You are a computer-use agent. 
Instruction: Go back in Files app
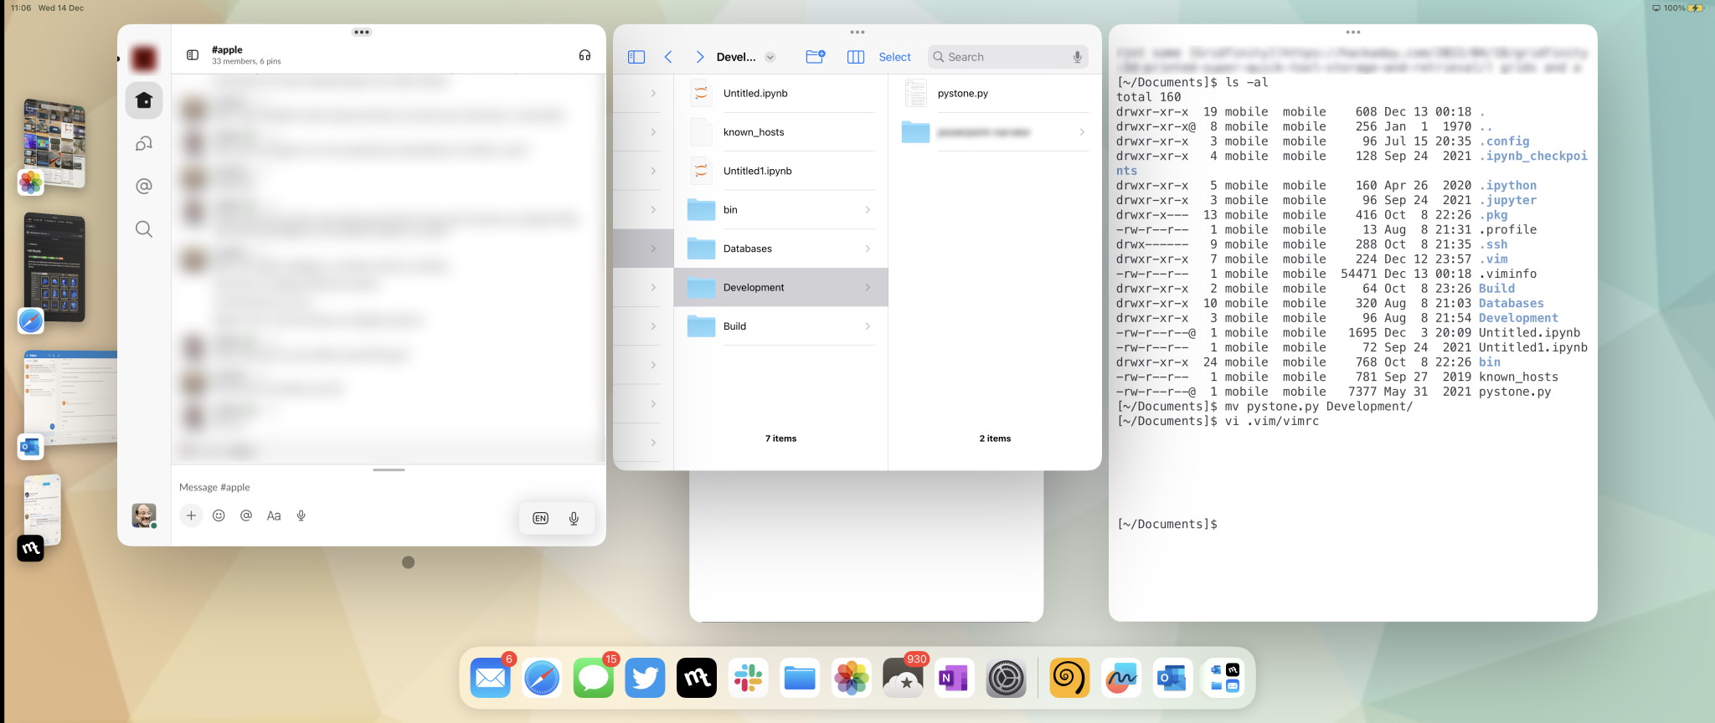[x=668, y=57]
